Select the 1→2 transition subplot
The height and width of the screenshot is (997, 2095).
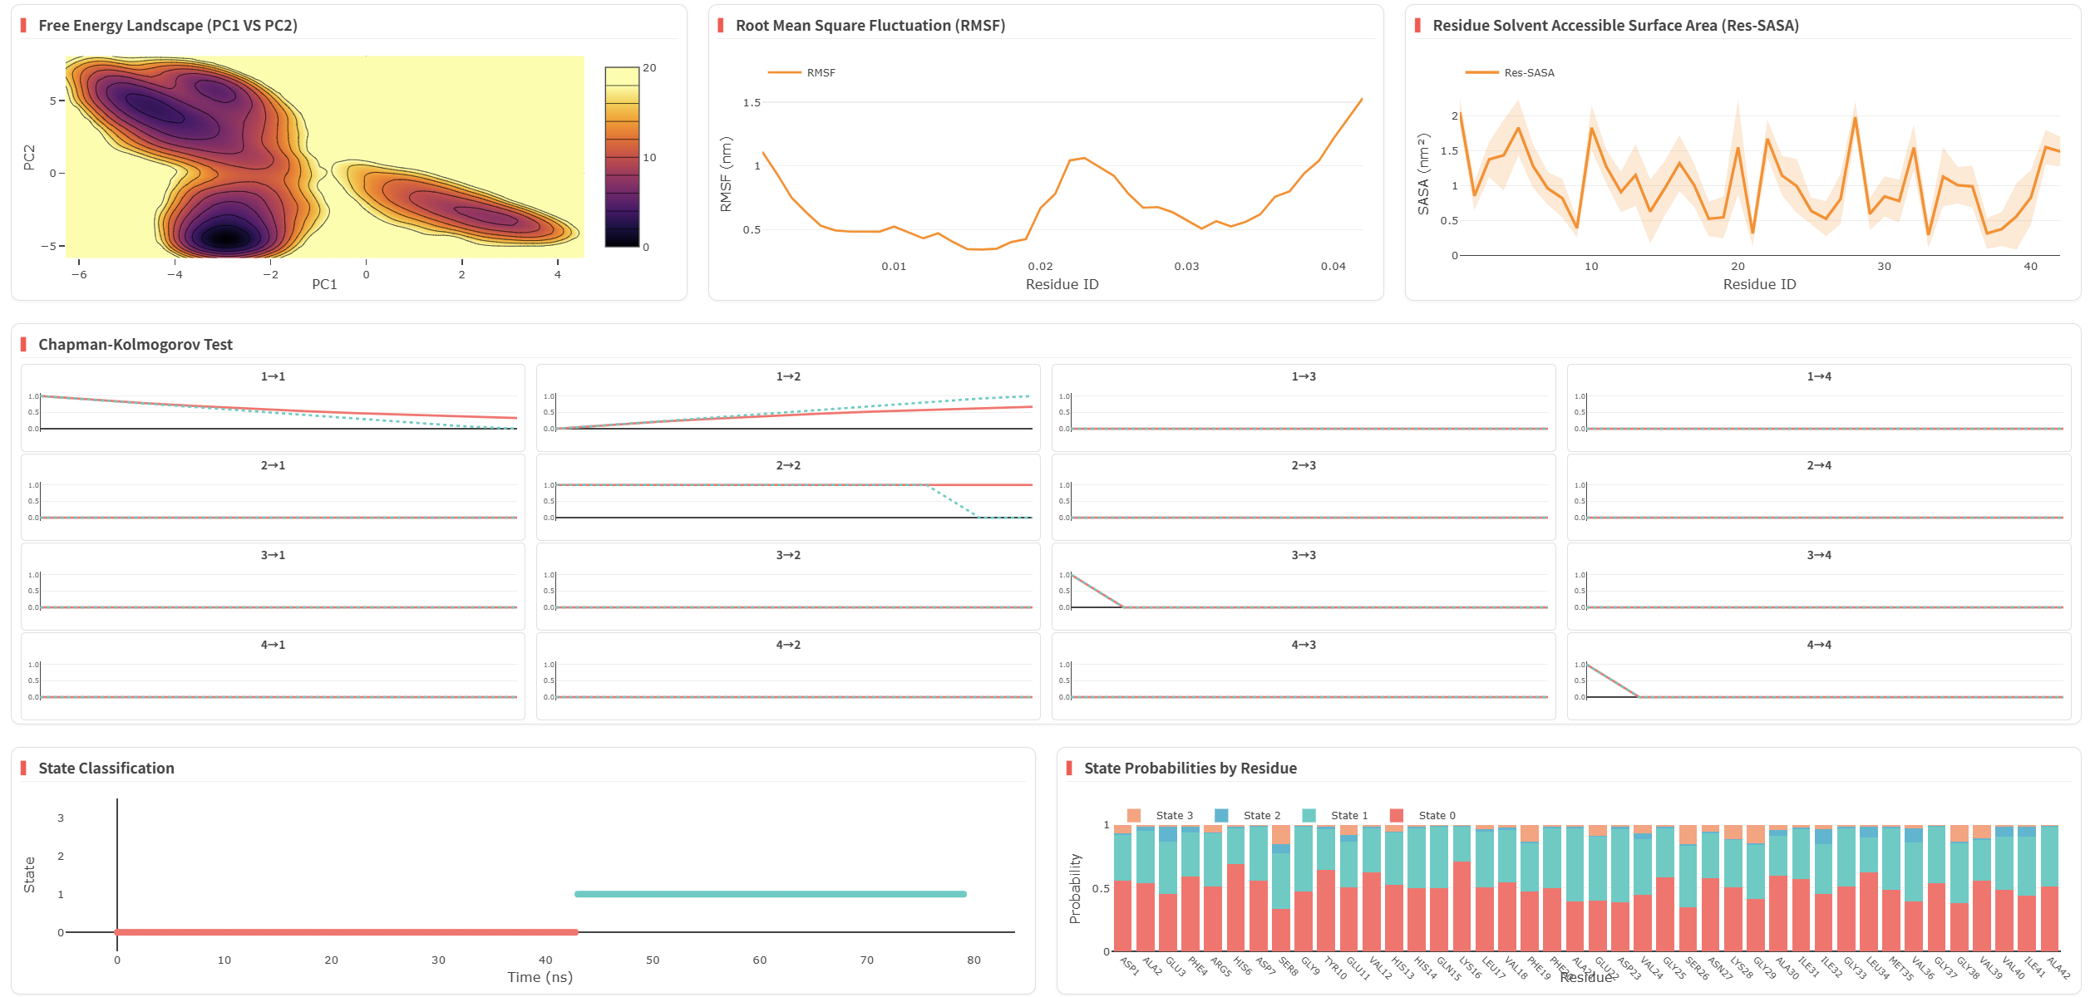click(788, 413)
